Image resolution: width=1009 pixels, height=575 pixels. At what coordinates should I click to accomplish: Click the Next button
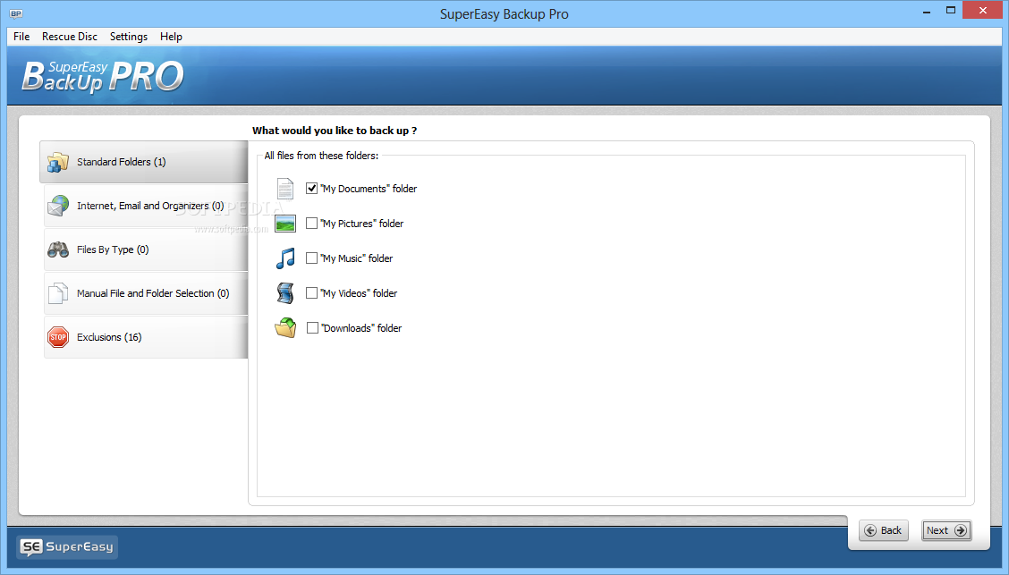(x=946, y=530)
